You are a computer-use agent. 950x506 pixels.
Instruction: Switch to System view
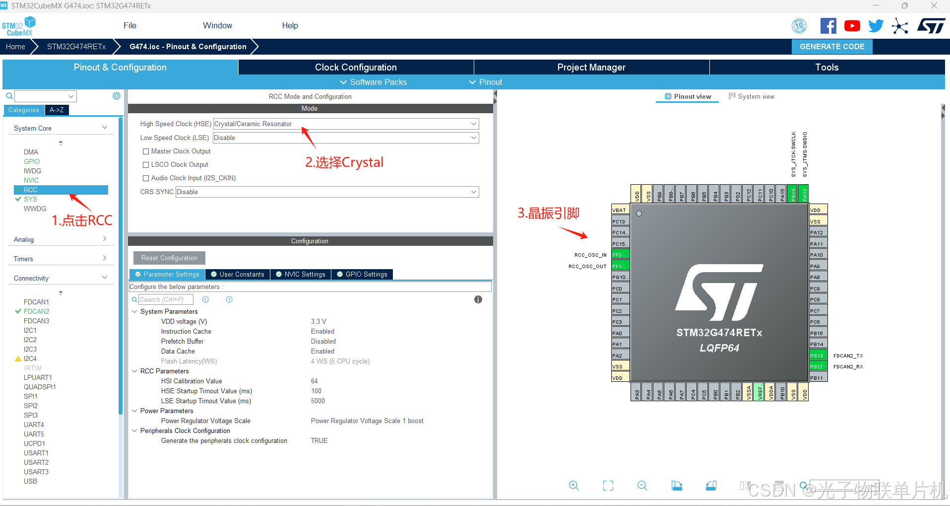752,96
